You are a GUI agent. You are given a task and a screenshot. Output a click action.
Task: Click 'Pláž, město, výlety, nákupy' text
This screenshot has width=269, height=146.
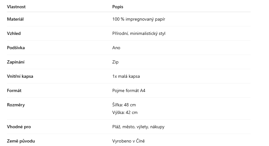click(x=138, y=127)
